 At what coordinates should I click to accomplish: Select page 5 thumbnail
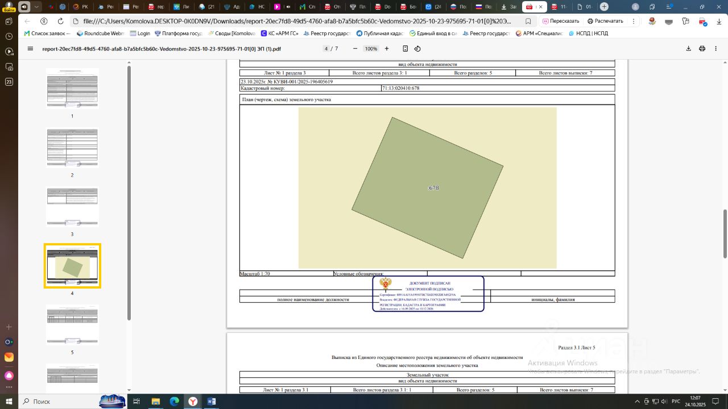72,324
